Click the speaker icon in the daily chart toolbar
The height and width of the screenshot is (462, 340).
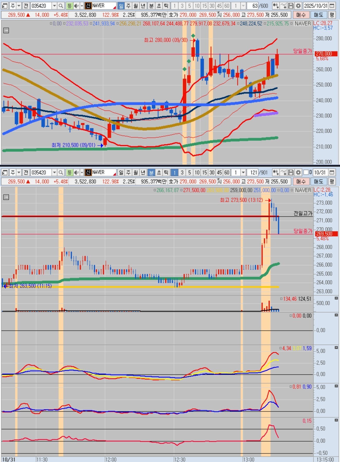point(76,6)
